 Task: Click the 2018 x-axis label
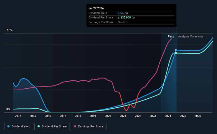78,116
